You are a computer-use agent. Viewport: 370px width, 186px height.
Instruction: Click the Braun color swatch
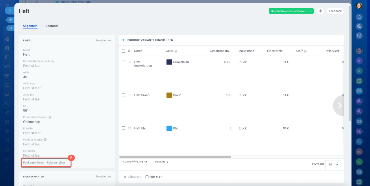[x=169, y=95]
